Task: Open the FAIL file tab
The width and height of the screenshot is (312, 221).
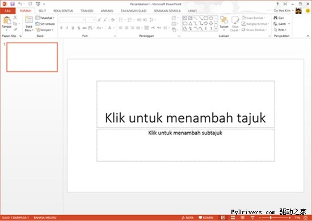Action: click(8, 11)
